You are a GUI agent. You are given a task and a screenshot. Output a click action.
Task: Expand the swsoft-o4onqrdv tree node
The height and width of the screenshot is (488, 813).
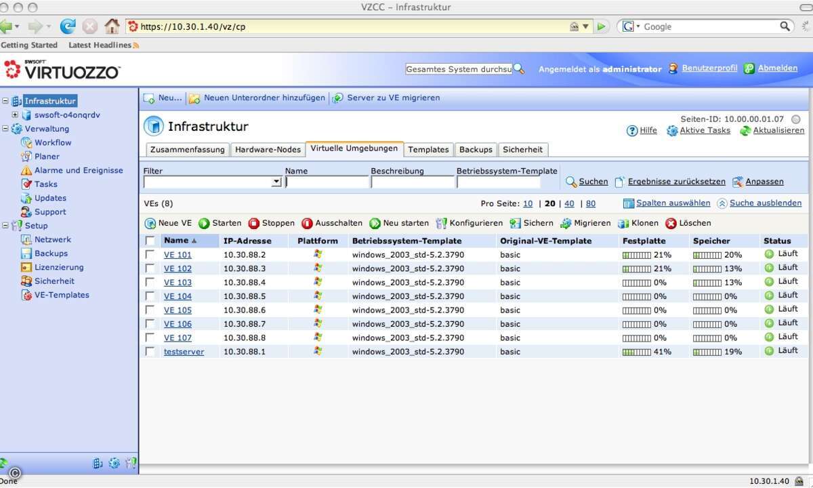[15, 115]
